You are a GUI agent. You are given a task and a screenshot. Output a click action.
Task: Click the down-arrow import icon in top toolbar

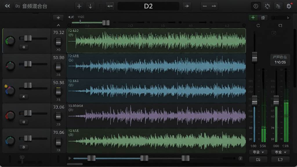(90, 6)
